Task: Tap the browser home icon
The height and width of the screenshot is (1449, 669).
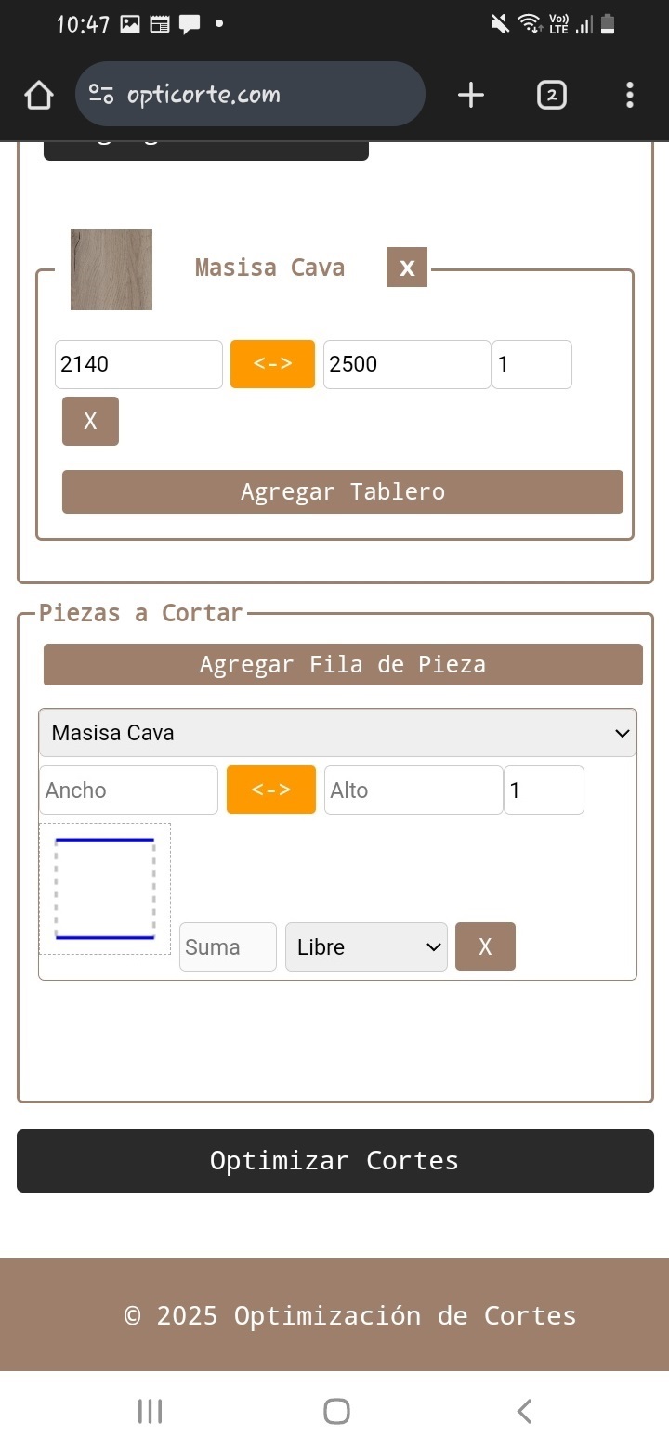Action: [x=39, y=95]
